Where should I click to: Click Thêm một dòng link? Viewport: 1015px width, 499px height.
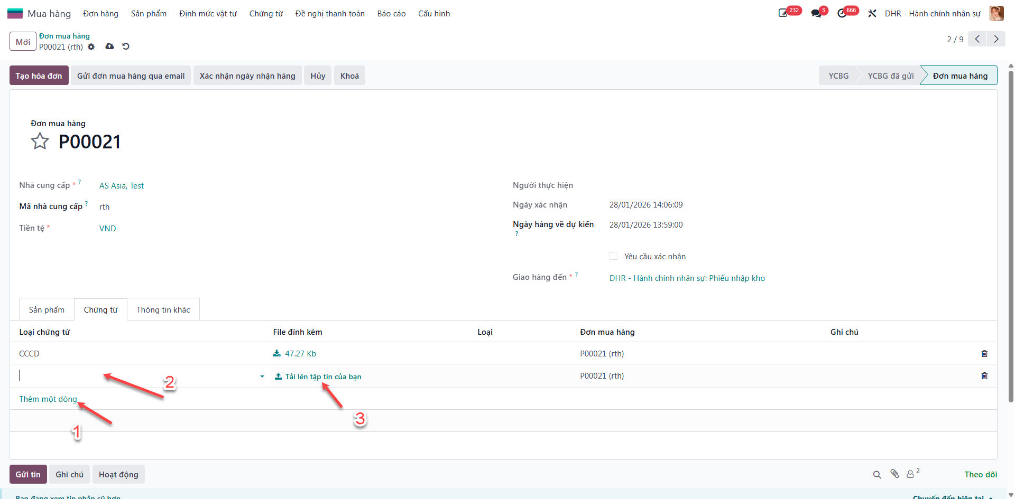click(x=48, y=399)
